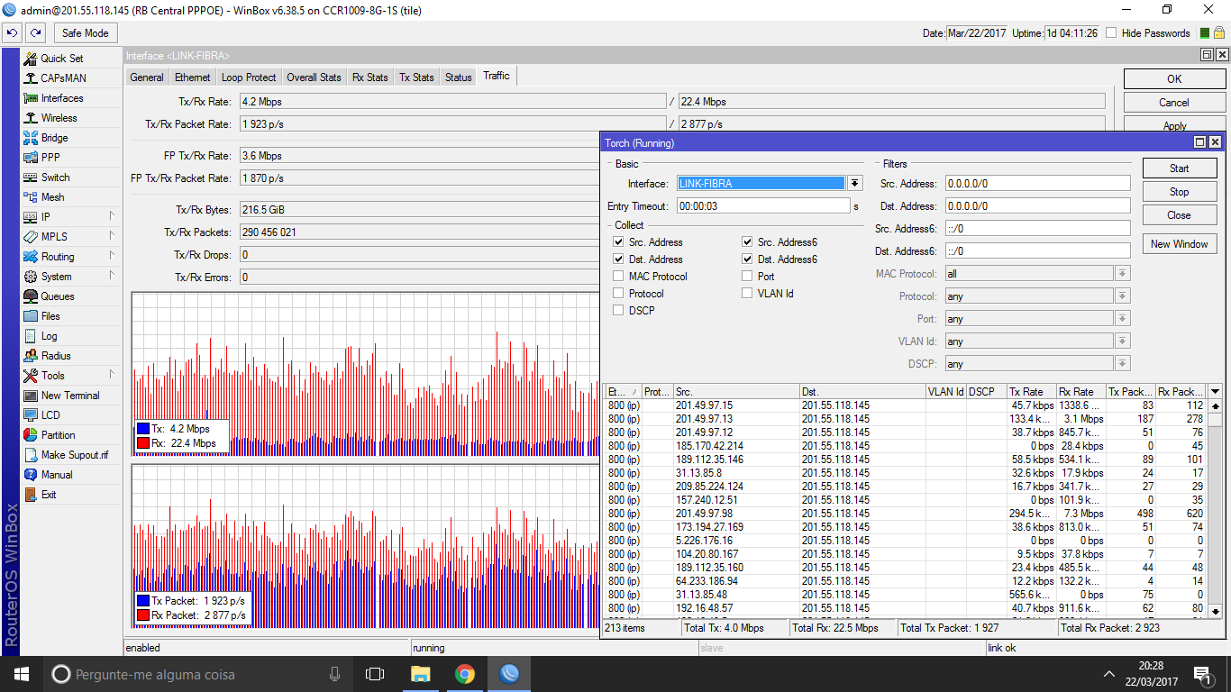This screenshot has height=692, width=1231.
Task: Switch to the Loop Protect tab
Action: 249,77
